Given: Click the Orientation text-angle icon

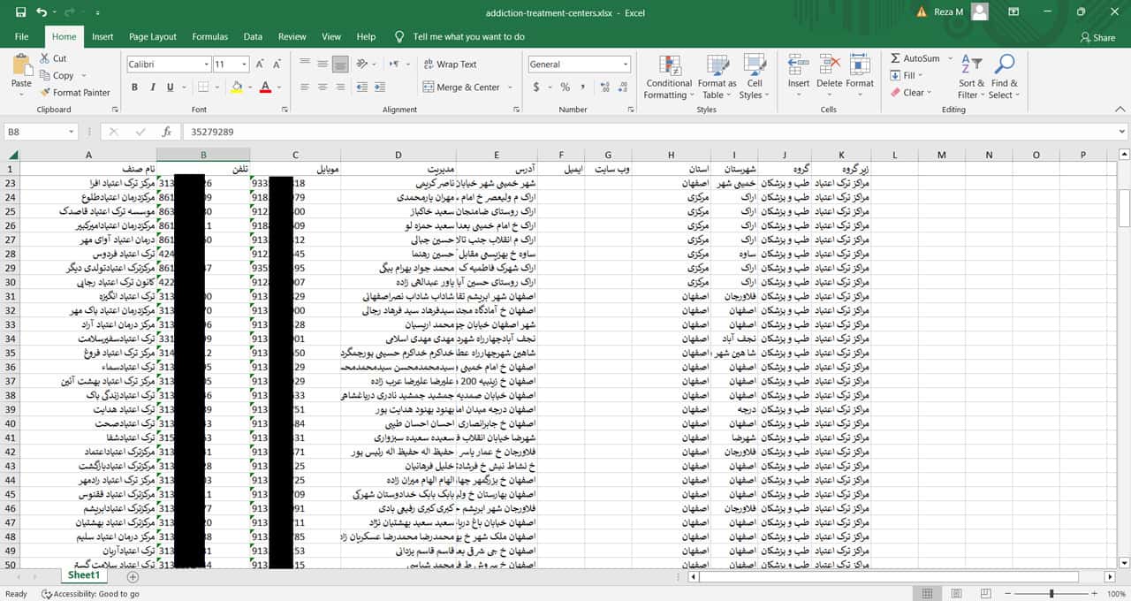Looking at the screenshot, I should tap(364, 64).
